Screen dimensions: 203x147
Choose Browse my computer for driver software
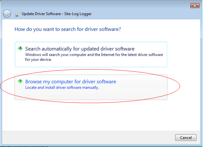coord(71,82)
